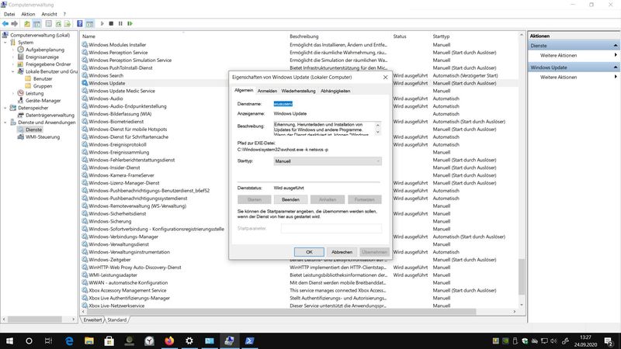Screen dimensions: 621x349
Task: Click the Back arrow in the toolbar
Action: 5,24
